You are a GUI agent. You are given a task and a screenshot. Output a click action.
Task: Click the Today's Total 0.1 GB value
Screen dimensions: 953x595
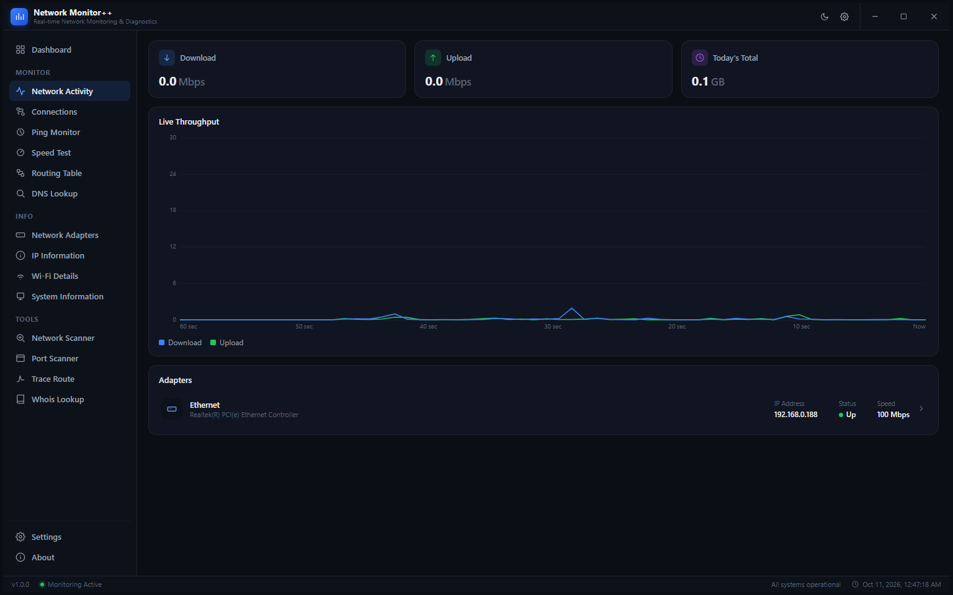(708, 82)
